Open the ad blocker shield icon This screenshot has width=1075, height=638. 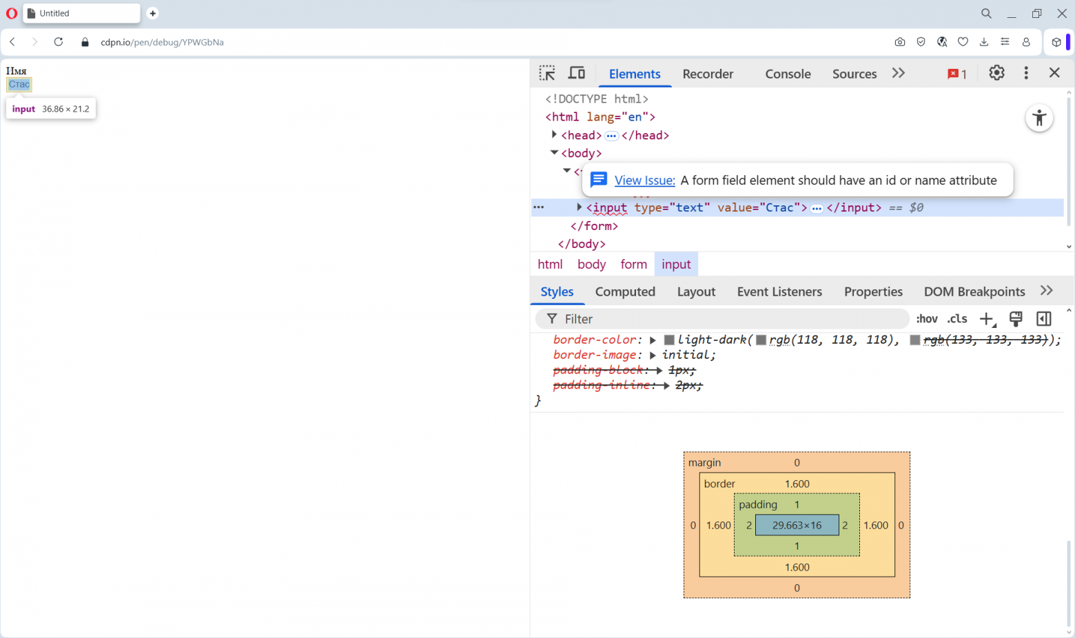[921, 42]
